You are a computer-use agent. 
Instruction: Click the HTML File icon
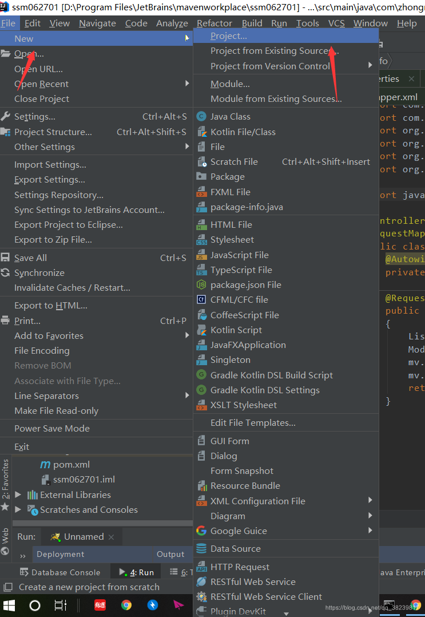tap(201, 225)
